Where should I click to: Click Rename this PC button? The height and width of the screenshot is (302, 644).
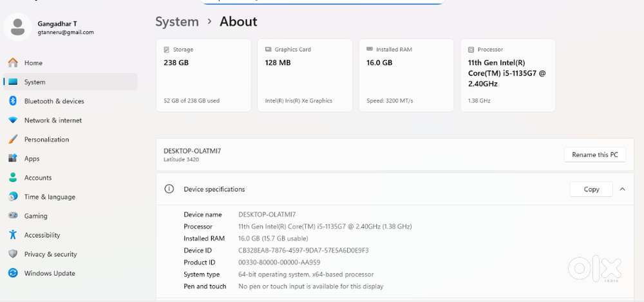tap(594, 155)
